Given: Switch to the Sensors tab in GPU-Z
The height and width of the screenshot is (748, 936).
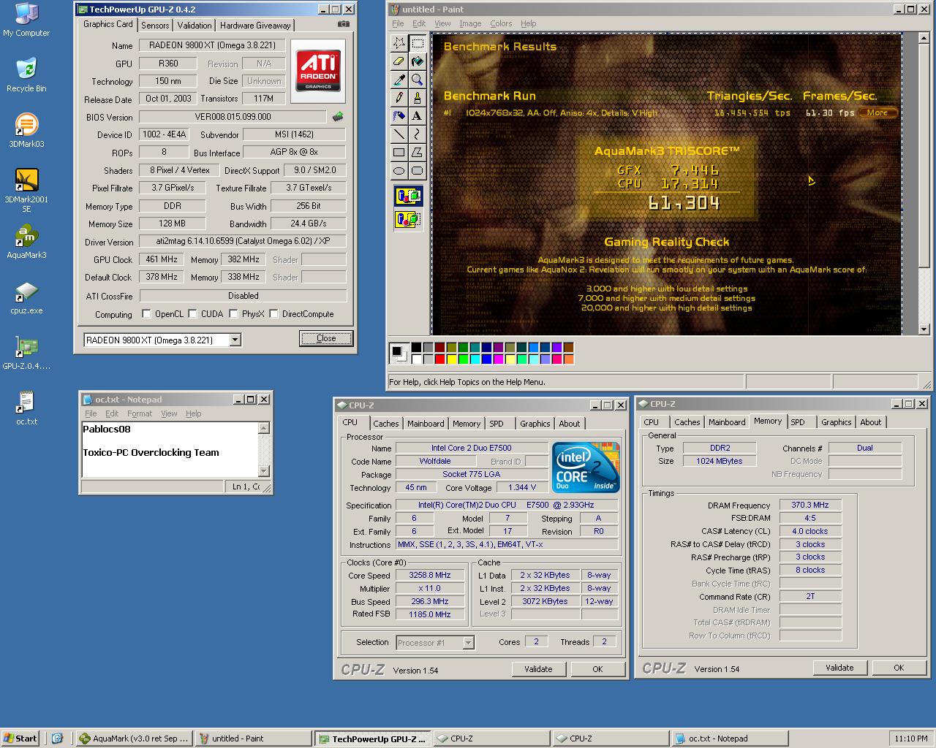Looking at the screenshot, I should [x=155, y=25].
